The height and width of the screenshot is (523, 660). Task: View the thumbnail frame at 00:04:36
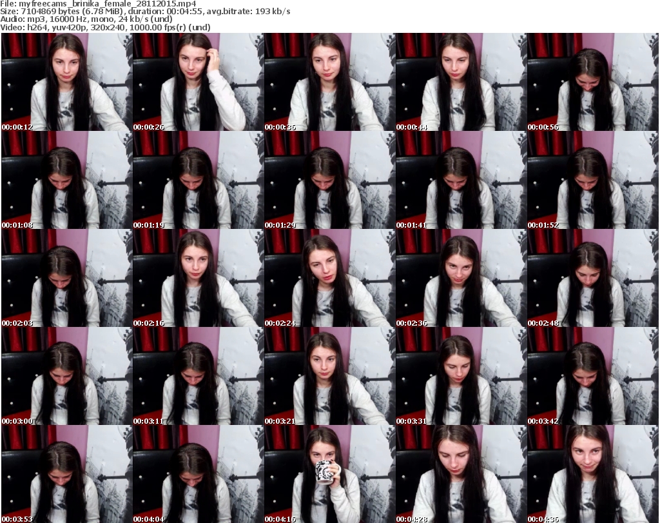click(593, 474)
